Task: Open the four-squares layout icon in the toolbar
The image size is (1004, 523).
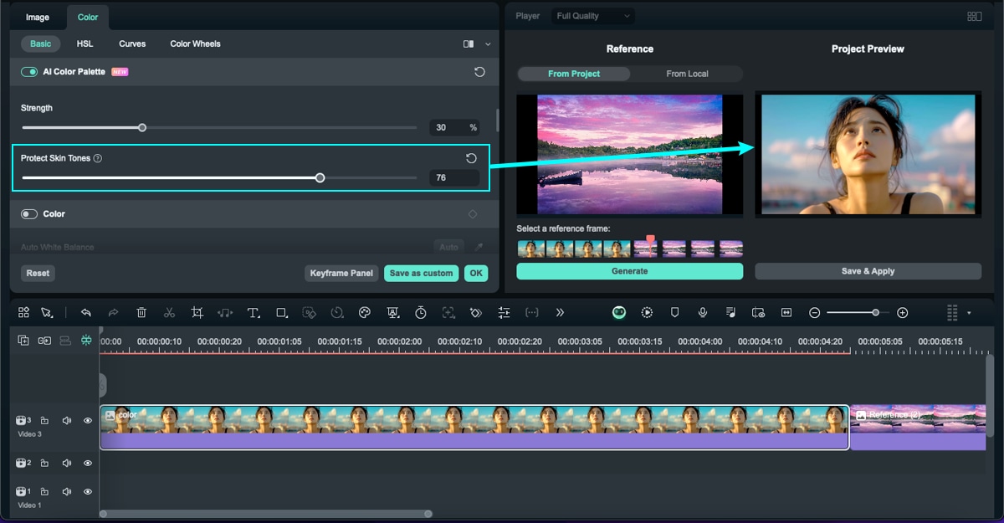Action: pyautogui.click(x=23, y=312)
